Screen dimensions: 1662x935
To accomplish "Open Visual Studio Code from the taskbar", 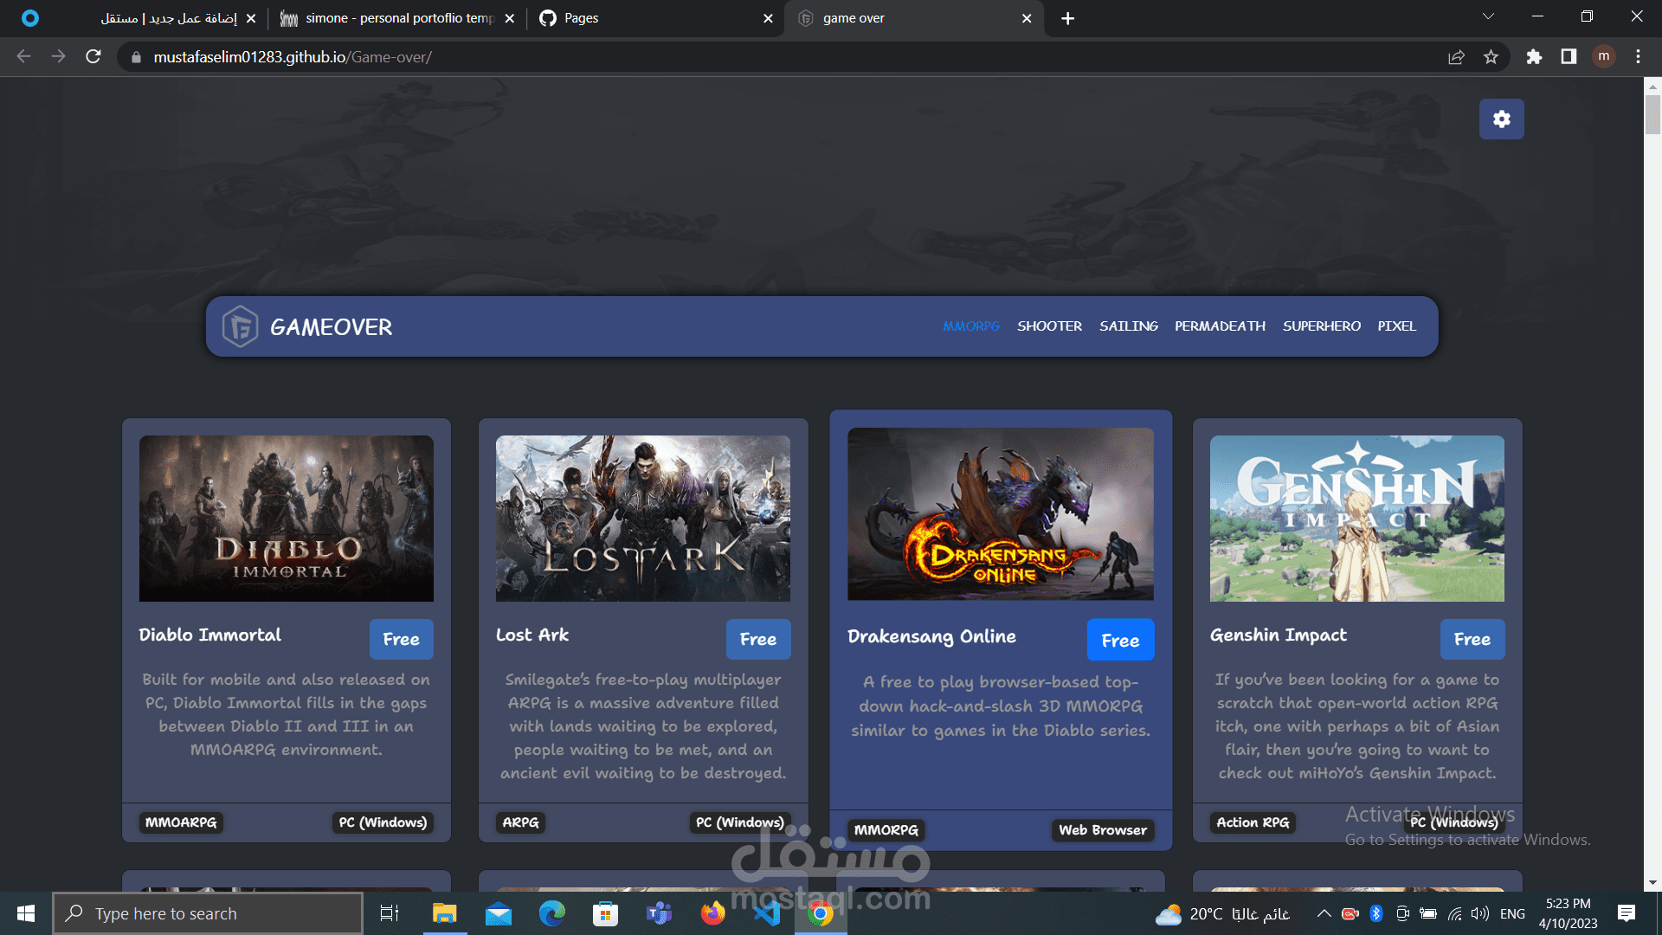I will click(767, 913).
